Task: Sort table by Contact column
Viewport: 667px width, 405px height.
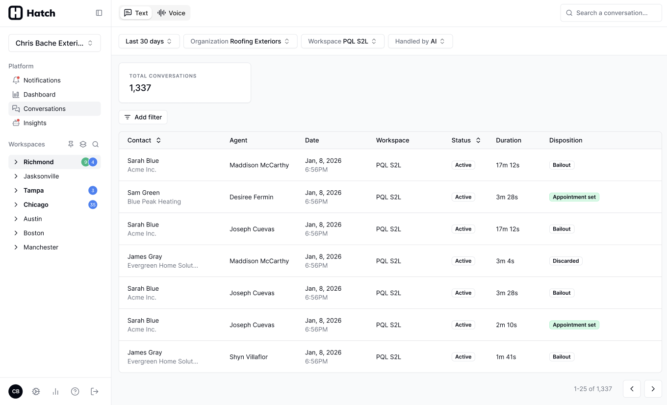Action: coord(144,140)
